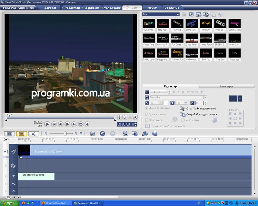Screen dimensions: 258x206
Task: Switch to Storyboard view
Action: pos(9,134)
